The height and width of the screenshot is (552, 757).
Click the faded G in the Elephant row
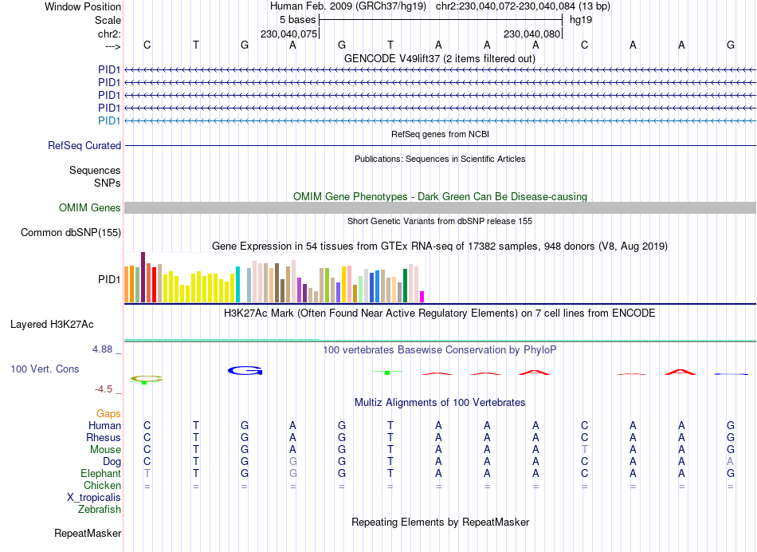292,473
